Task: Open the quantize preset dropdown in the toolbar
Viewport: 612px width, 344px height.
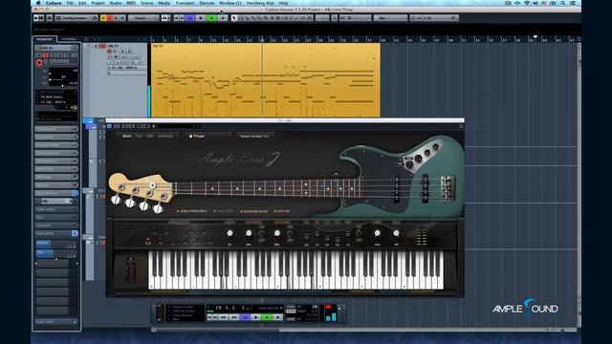Action: (434, 18)
